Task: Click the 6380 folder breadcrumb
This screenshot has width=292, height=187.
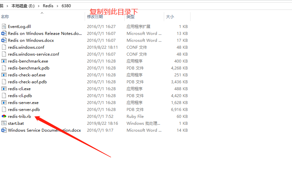Action: [x=66, y=6]
